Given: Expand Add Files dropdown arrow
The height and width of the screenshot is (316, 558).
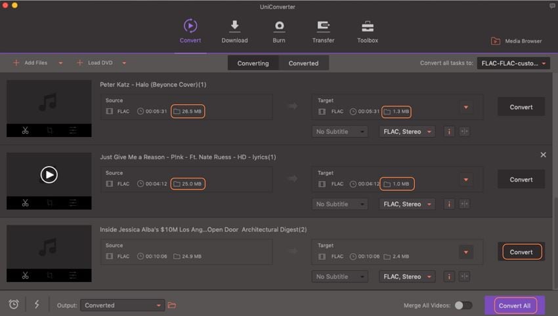Looking at the screenshot, I should pyautogui.click(x=60, y=64).
